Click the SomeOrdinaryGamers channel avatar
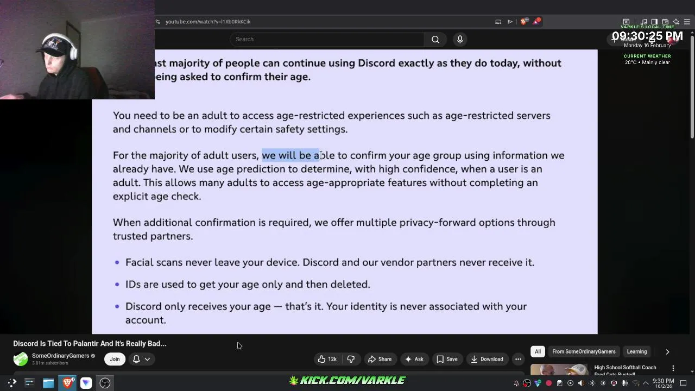This screenshot has width=695, height=391. [x=21, y=359]
